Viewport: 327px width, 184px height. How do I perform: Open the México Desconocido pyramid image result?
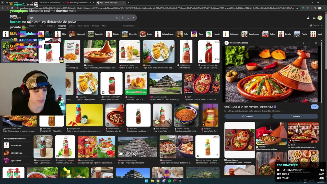click(166, 83)
